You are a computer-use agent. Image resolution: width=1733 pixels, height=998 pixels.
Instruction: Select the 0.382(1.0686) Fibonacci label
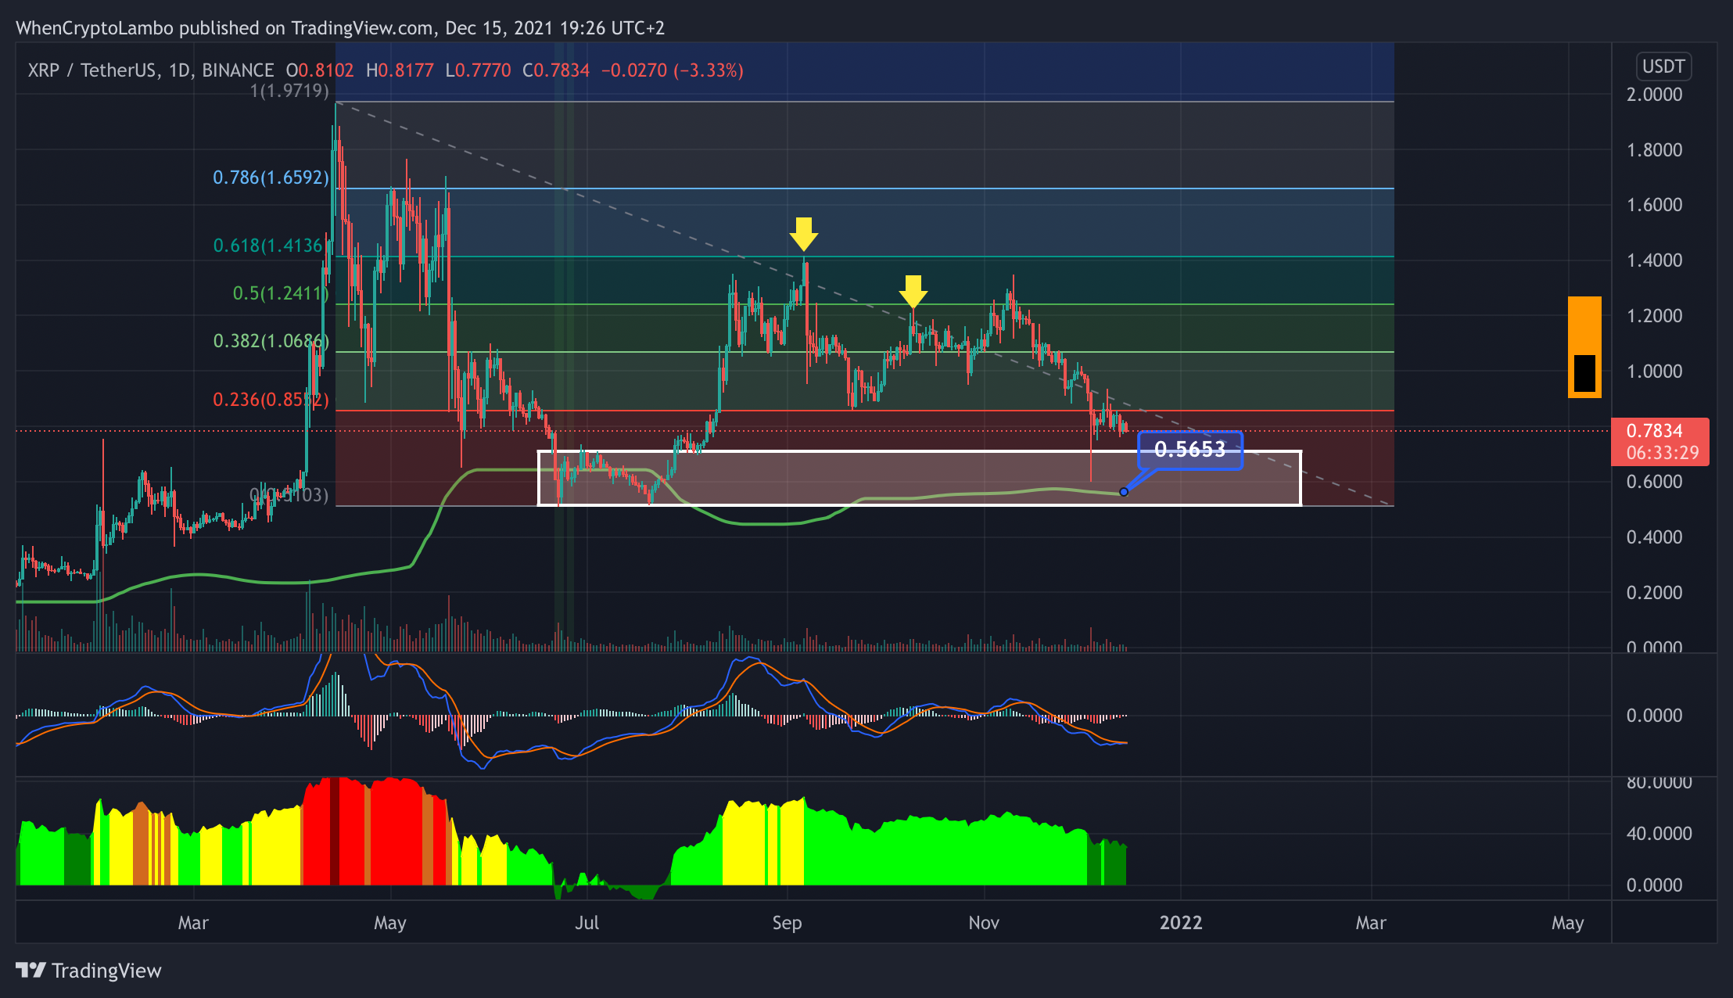click(x=271, y=341)
